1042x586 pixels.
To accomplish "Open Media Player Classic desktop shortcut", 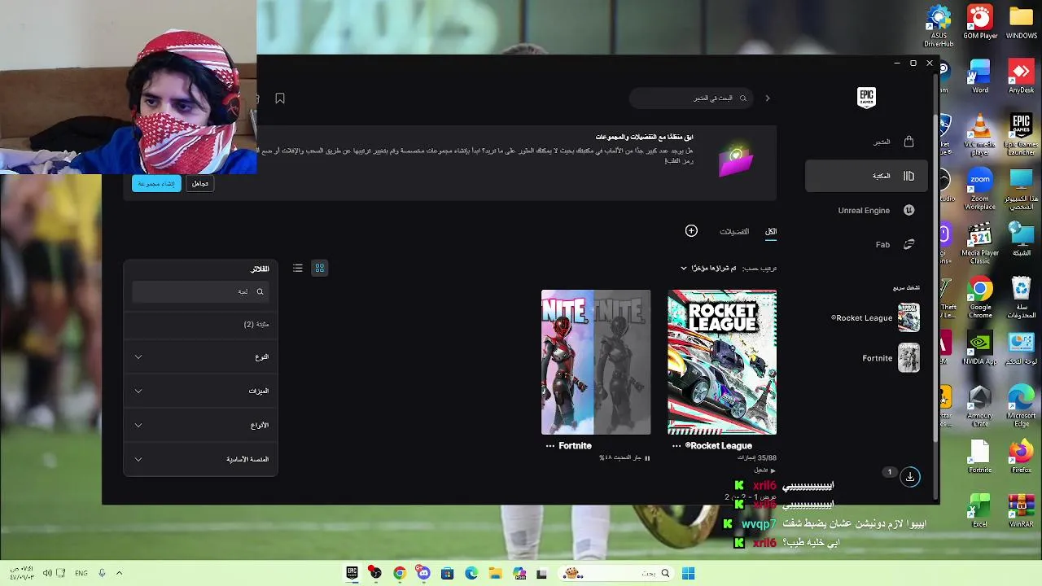I will [x=980, y=243].
